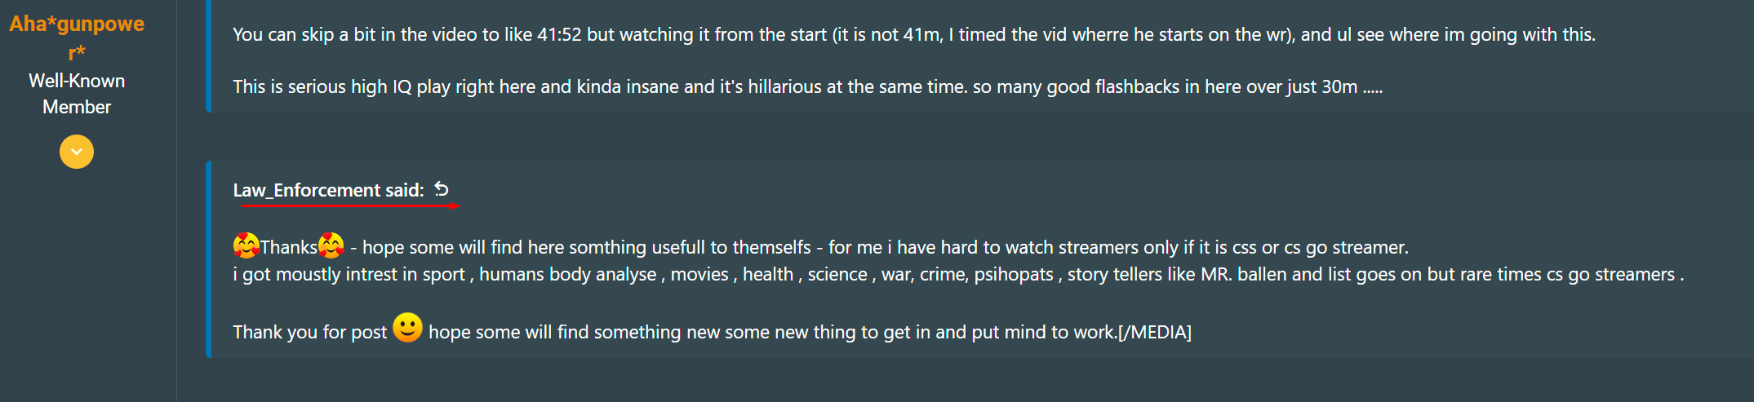Screen dimensions: 1754x402
Task: Click the blue left border of the top quote
Action: 209,55
